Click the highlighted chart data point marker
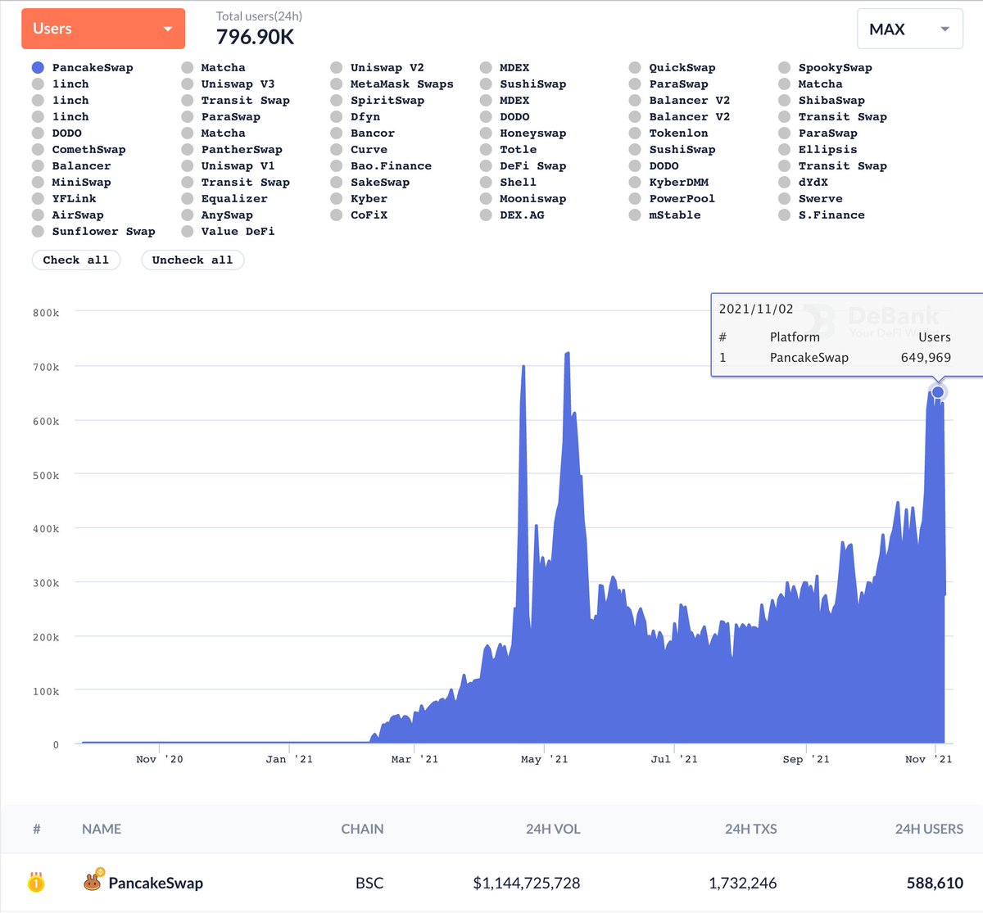 938,392
